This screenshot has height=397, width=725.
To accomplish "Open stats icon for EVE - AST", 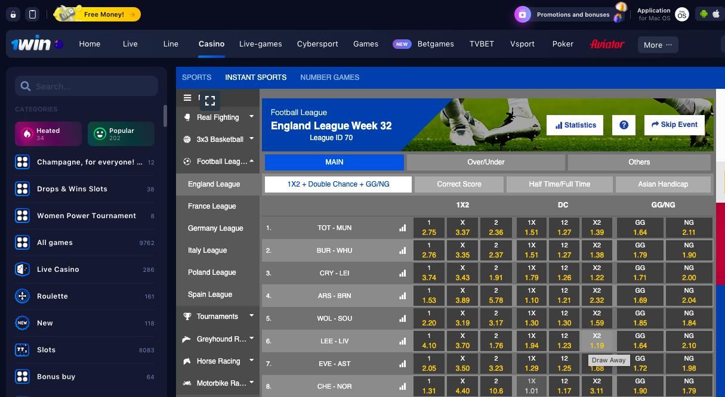I will tap(403, 364).
